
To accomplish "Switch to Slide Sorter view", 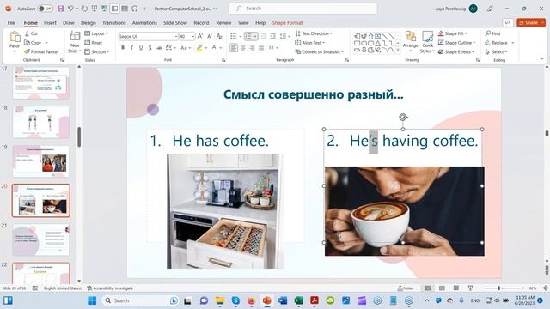I will (x=442, y=288).
